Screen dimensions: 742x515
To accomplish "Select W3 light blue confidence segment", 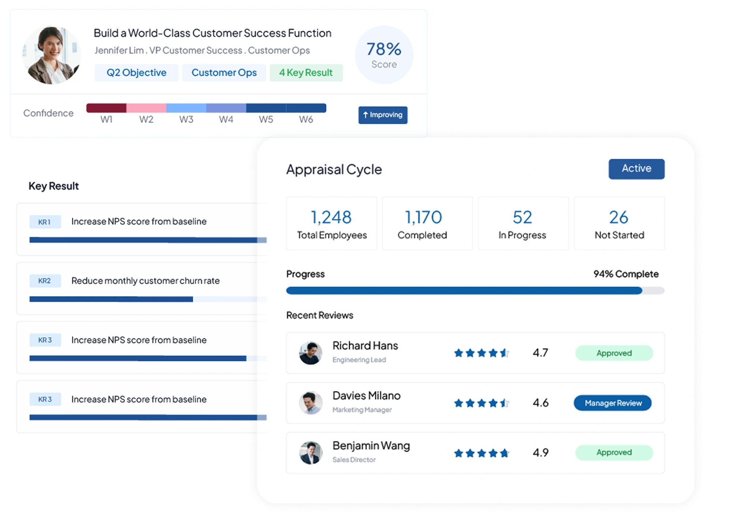I will (186, 108).
